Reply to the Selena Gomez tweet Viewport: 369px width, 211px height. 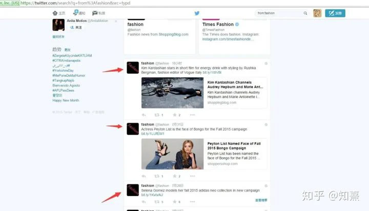pos(144,202)
